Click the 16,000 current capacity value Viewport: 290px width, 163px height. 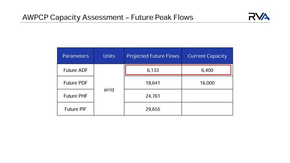point(207,83)
